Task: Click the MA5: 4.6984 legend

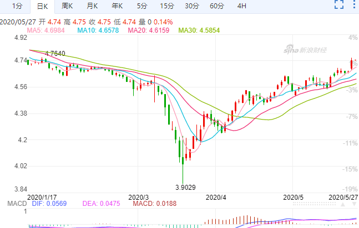Action: click(x=46, y=30)
